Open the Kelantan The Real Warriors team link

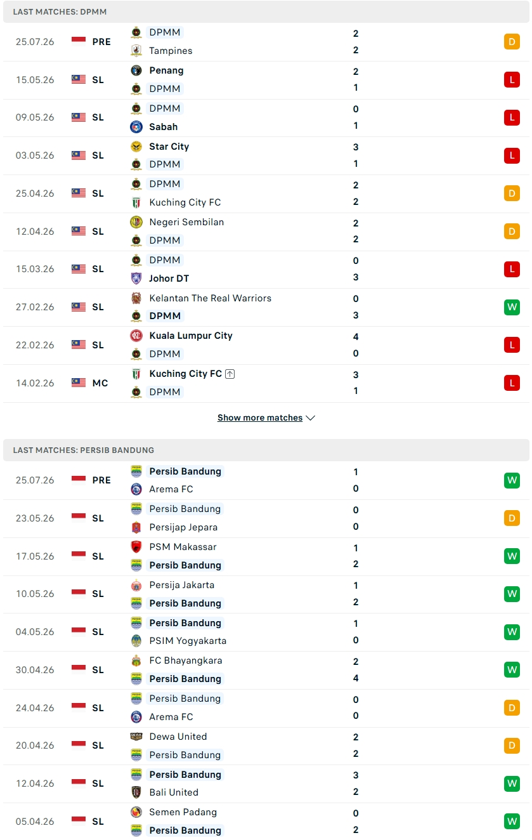click(x=210, y=298)
